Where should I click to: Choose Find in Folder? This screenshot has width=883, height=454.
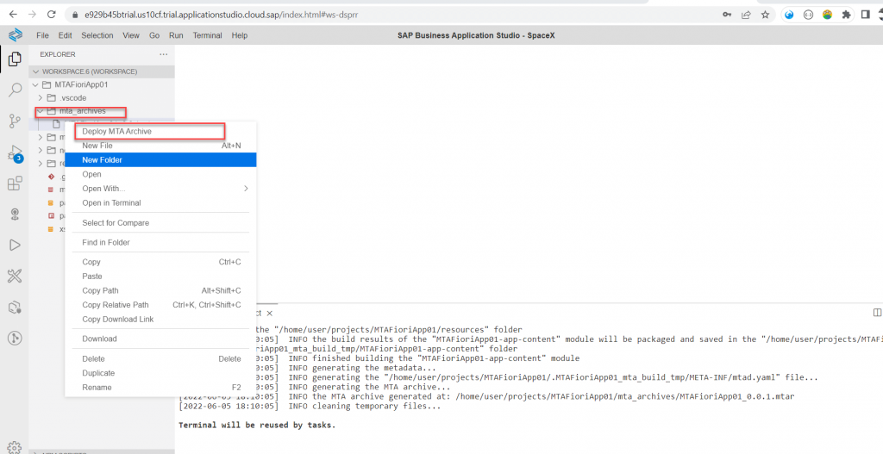(161, 242)
